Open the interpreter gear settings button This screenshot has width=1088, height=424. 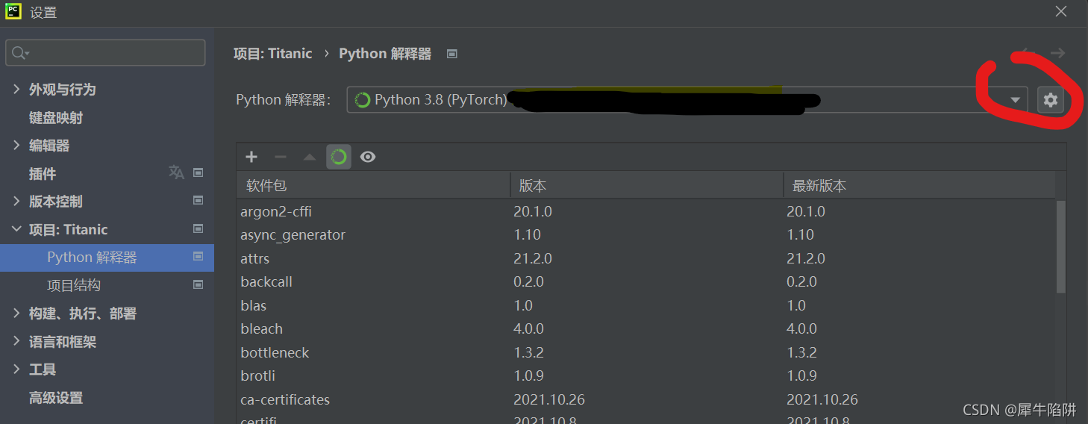pyautogui.click(x=1051, y=100)
